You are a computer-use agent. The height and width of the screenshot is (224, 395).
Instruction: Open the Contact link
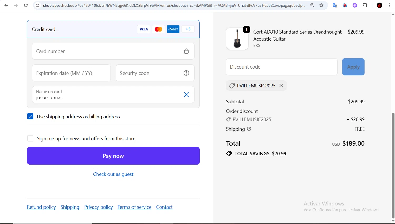coord(164,207)
